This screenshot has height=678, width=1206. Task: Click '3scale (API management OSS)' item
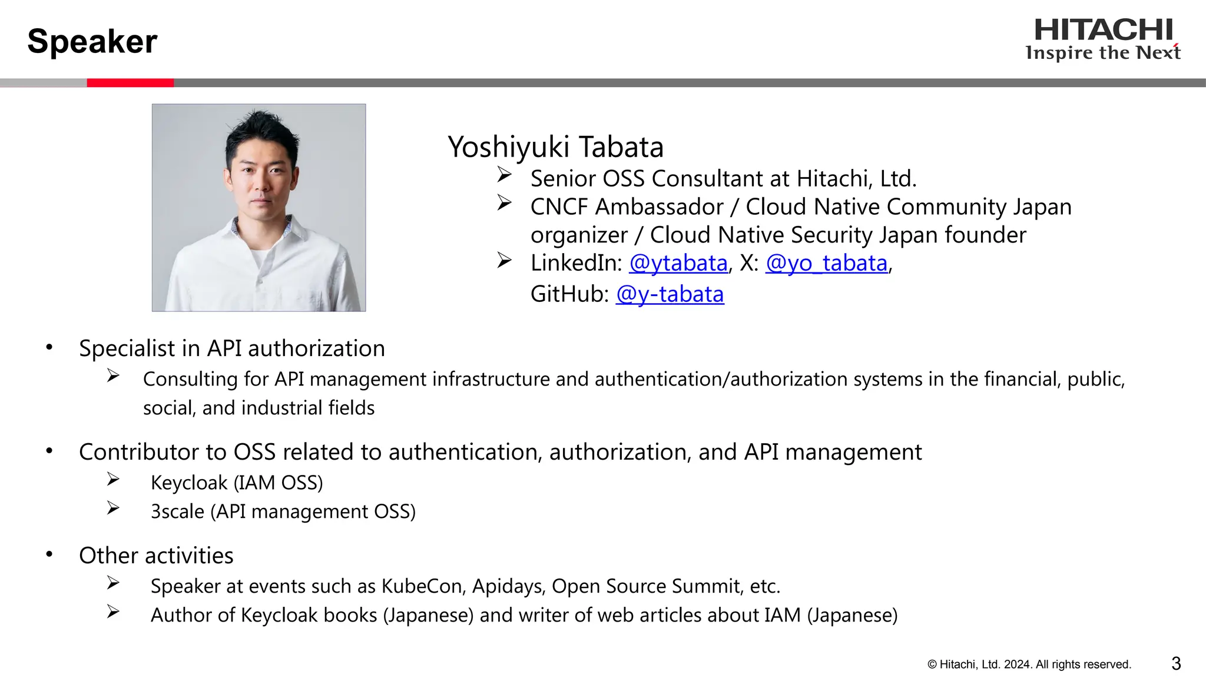pyautogui.click(x=283, y=511)
